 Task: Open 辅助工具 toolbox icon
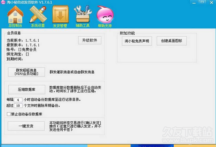click(x=83, y=14)
